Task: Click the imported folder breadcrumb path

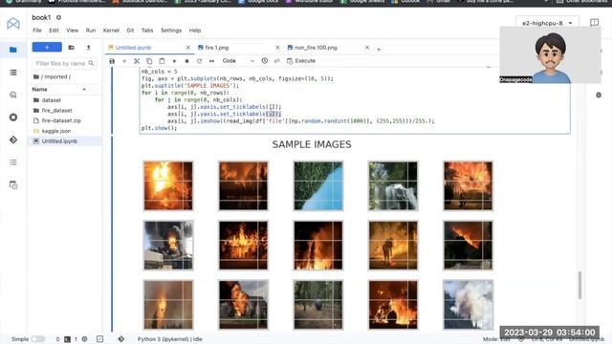Action: pos(55,76)
